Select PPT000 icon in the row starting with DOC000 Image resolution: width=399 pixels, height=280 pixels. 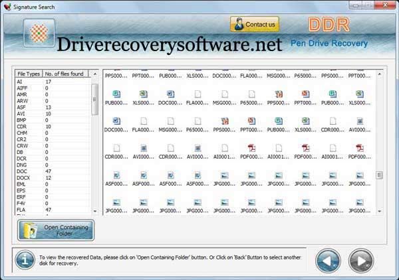coord(251,121)
